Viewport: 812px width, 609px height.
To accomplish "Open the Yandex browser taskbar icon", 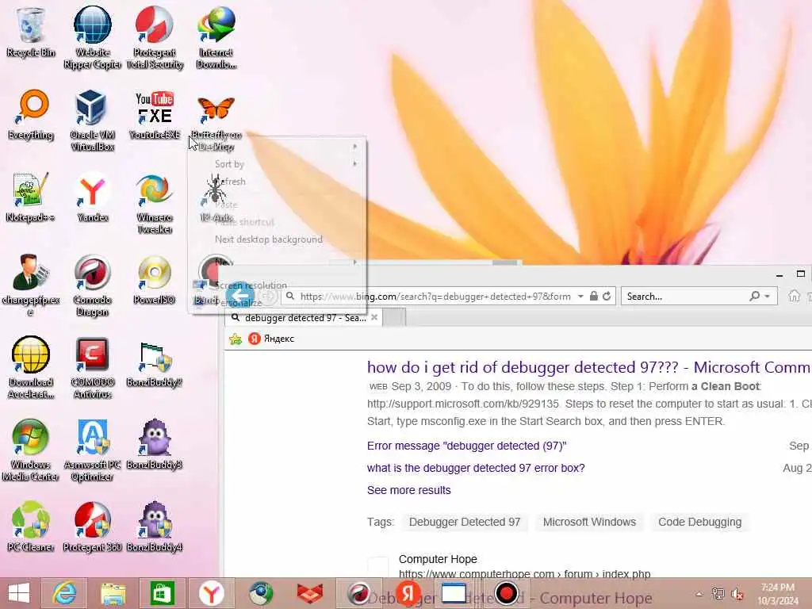I will pyautogui.click(x=211, y=593).
